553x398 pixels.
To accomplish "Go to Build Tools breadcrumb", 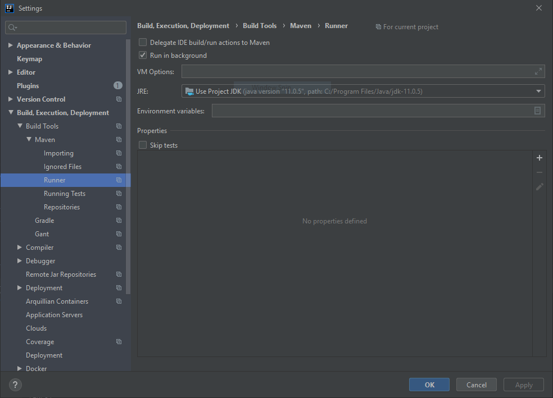I will (260, 26).
